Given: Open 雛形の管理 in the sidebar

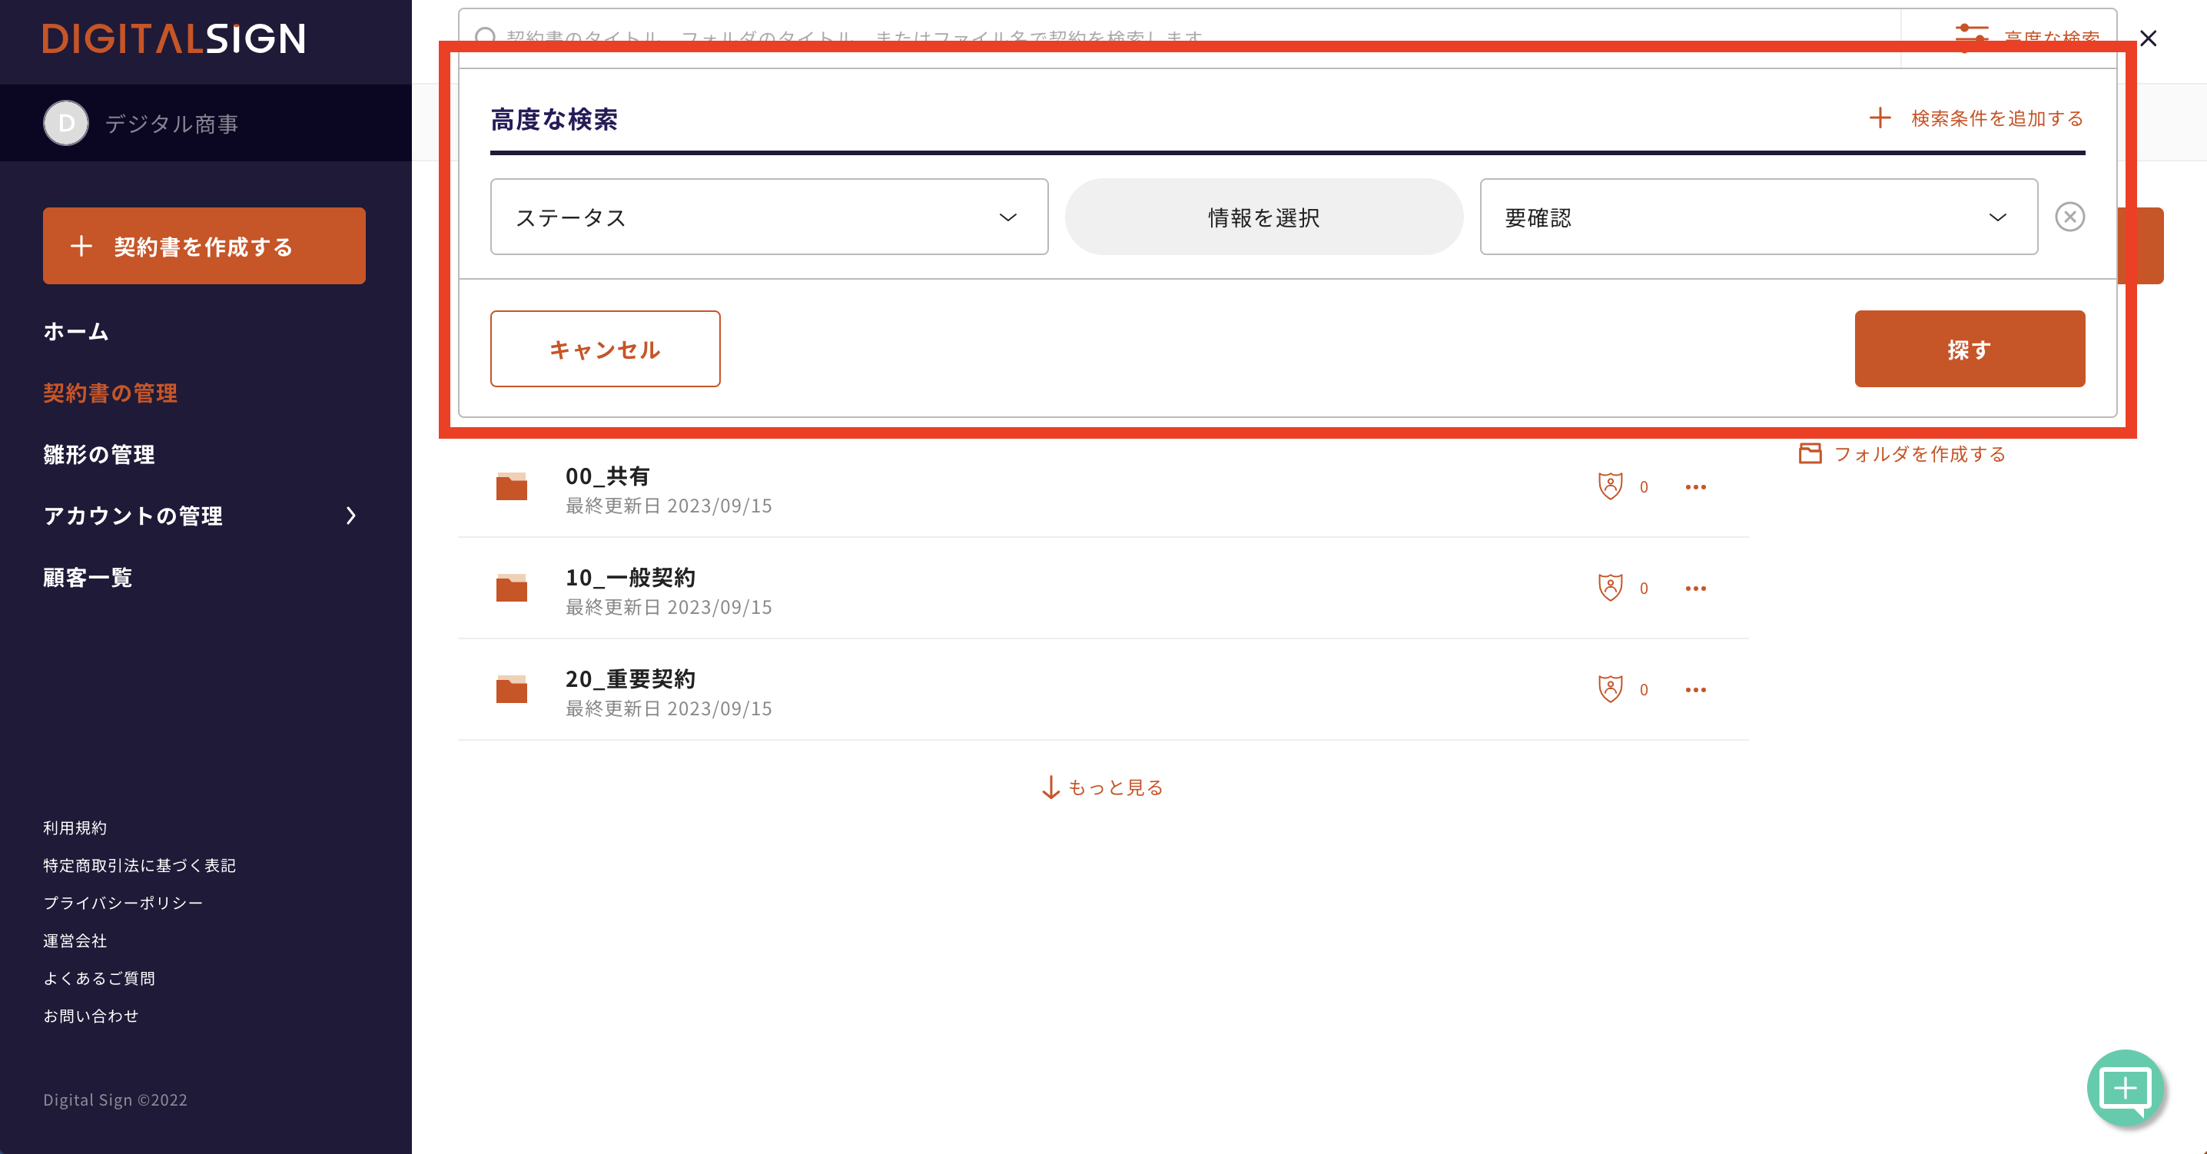Looking at the screenshot, I should [x=98, y=454].
